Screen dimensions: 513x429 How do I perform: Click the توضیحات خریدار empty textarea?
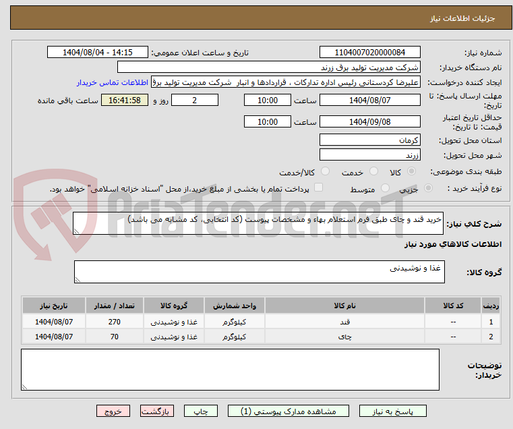point(231,370)
